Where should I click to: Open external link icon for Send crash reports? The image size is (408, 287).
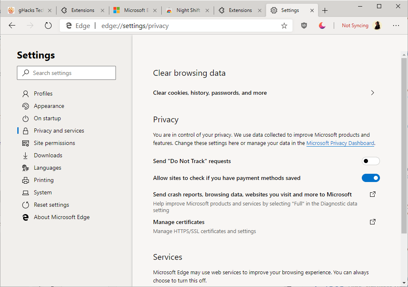pyautogui.click(x=373, y=194)
